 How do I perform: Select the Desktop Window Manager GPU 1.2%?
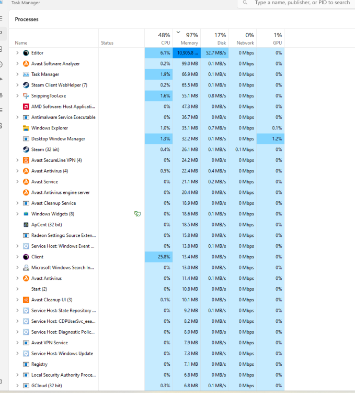[270, 139]
